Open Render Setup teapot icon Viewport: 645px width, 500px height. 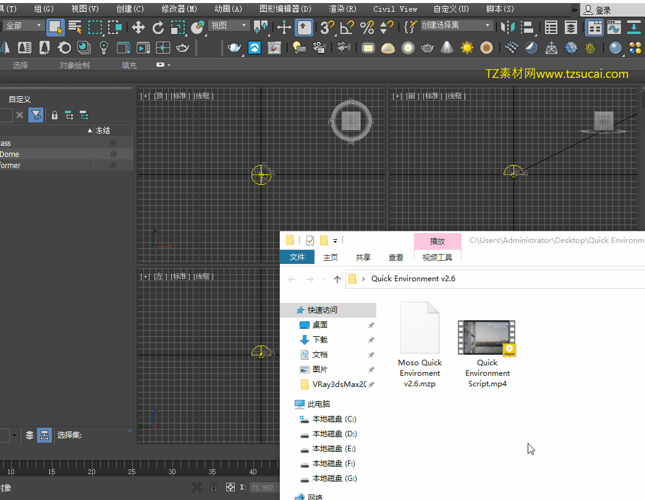click(x=235, y=48)
